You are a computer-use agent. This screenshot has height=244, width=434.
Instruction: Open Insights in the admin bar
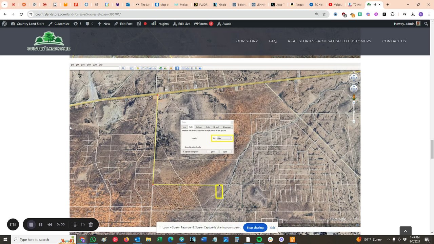[x=160, y=24]
